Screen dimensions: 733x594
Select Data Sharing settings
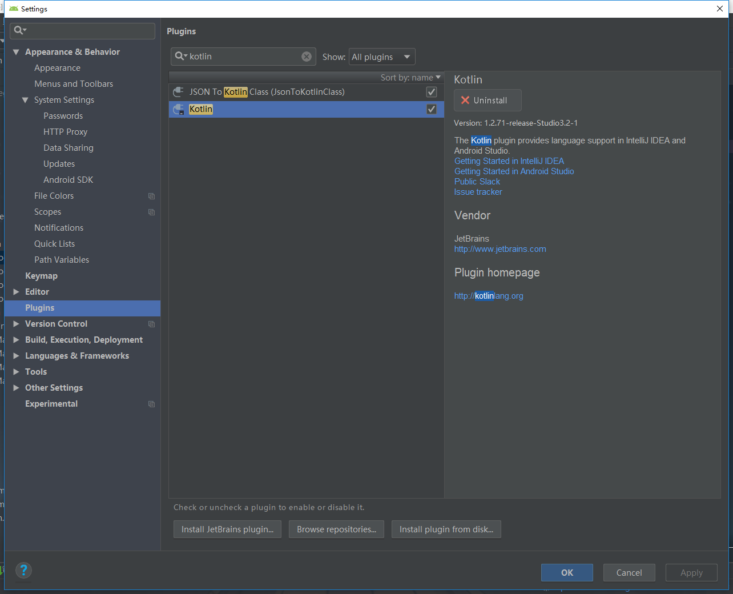click(69, 148)
